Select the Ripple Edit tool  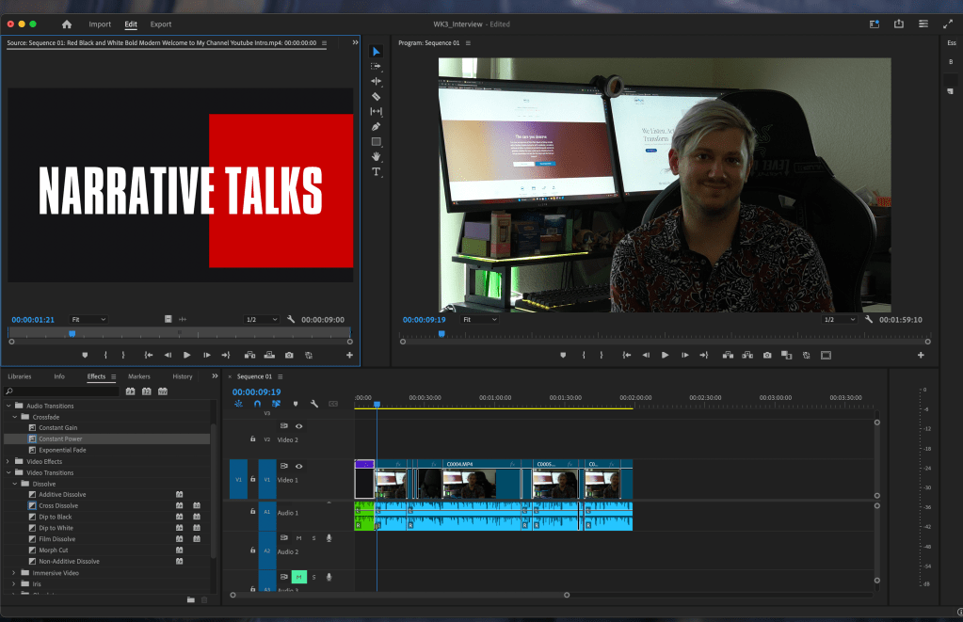[376, 81]
